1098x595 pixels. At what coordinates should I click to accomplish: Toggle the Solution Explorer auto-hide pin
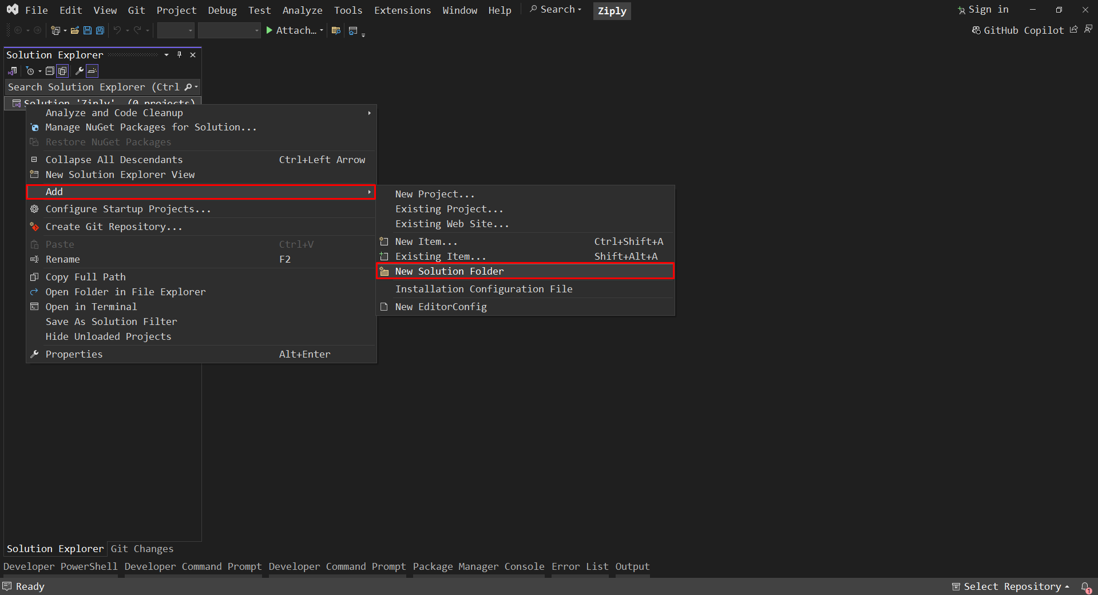(x=179, y=55)
